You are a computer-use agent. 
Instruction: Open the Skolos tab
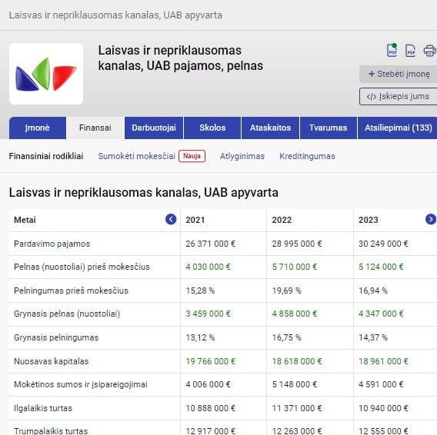pos(212,128)
